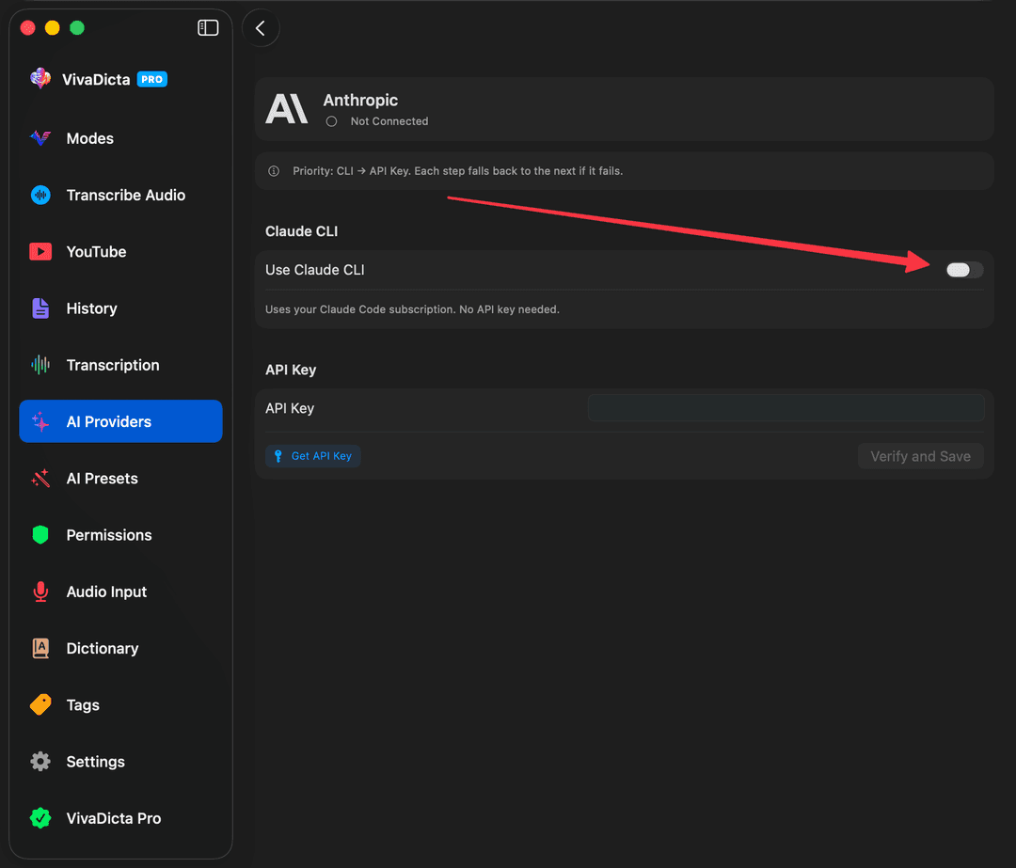This screenshot has width=1016, height=868.
Task: Click the info icon beside Priority note
Action: click(274, 171)
